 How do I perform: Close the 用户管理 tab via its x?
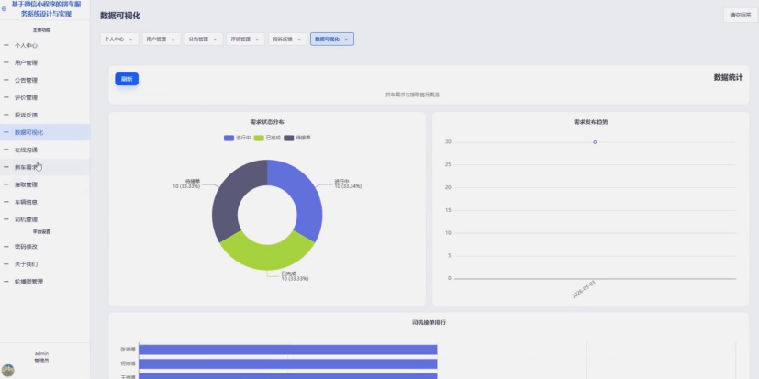173,39
